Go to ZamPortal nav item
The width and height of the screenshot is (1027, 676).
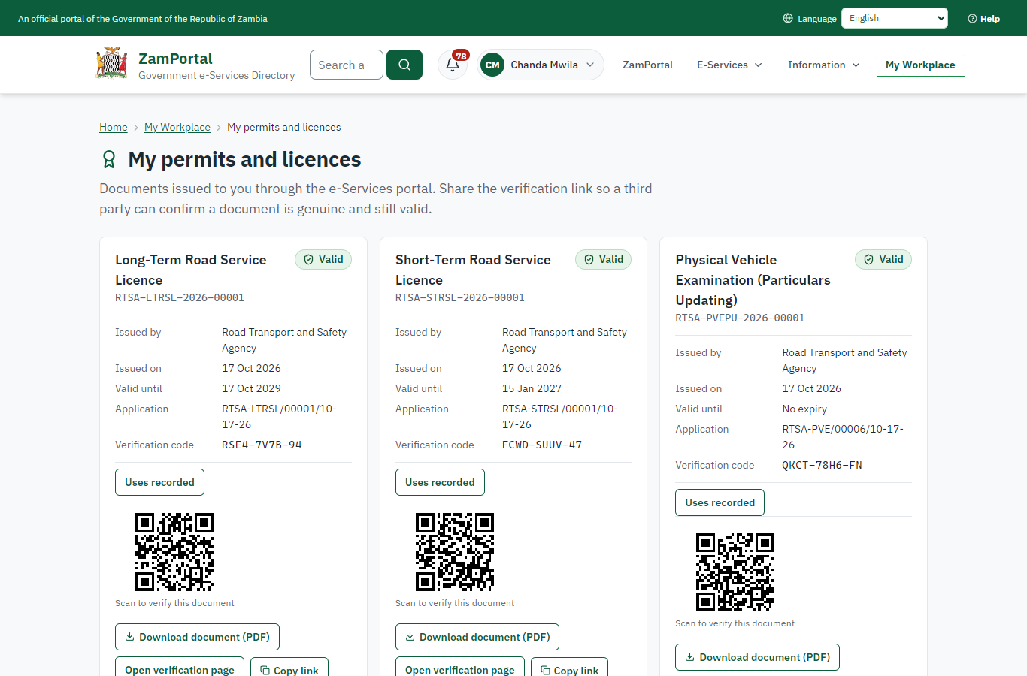pyautogui.click(x=647, y=65)
